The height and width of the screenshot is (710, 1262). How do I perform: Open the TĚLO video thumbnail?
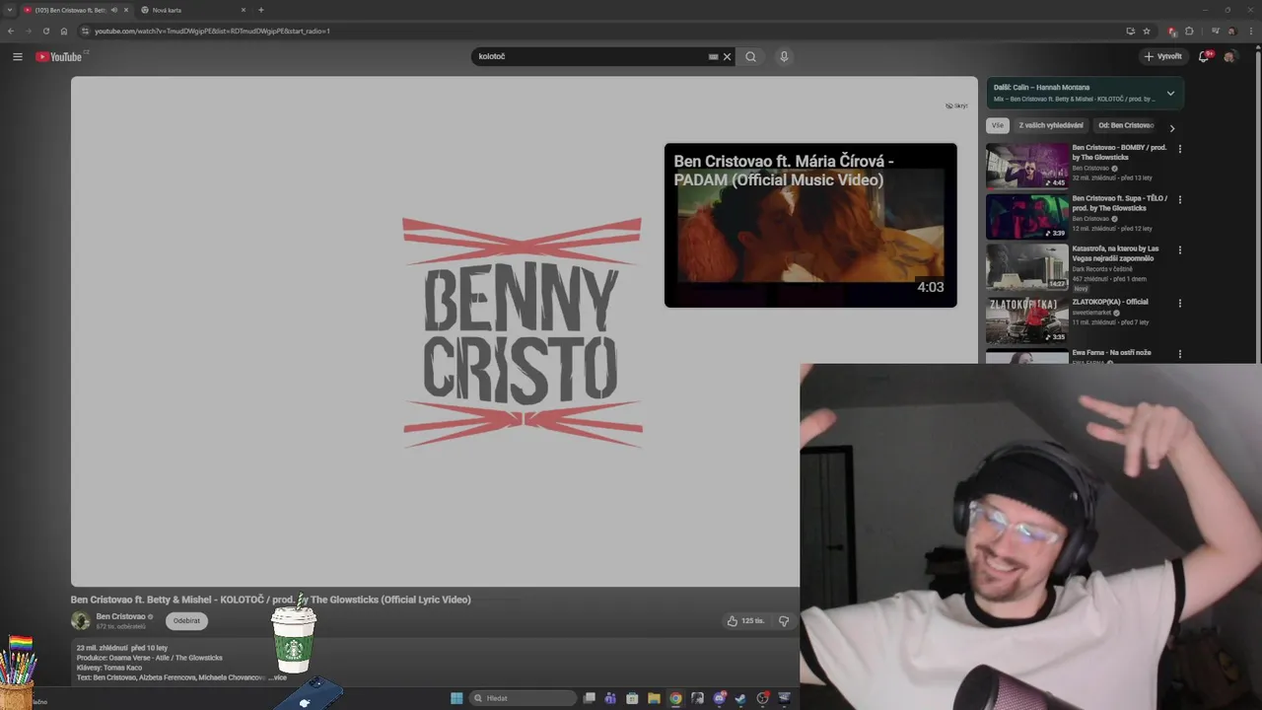[1027, 217]
